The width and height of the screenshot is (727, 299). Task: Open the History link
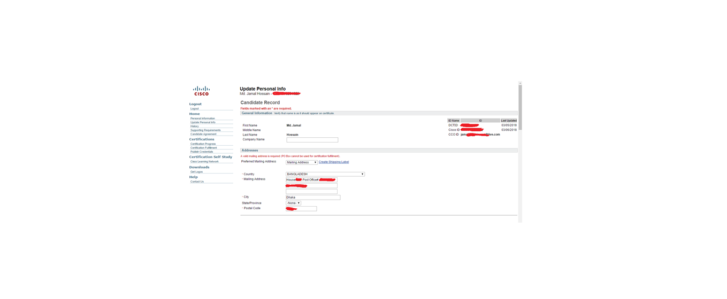point(195,126)
